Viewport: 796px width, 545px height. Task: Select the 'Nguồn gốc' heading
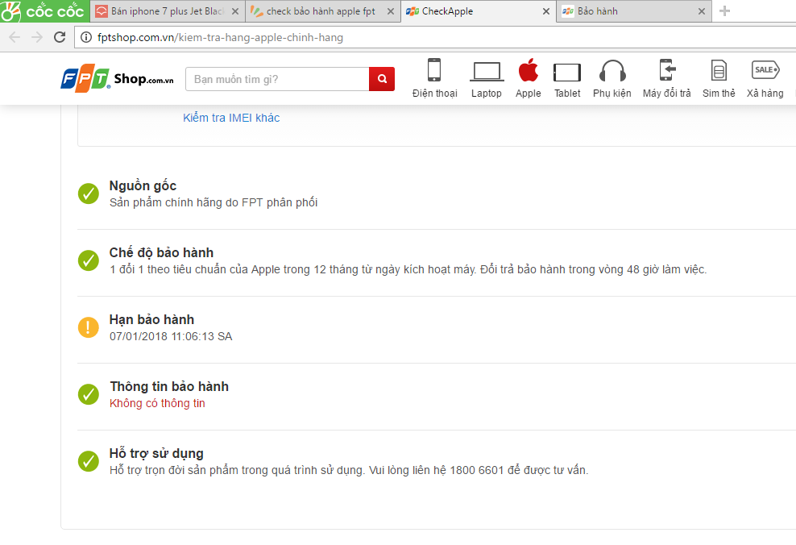click(143, 186)
